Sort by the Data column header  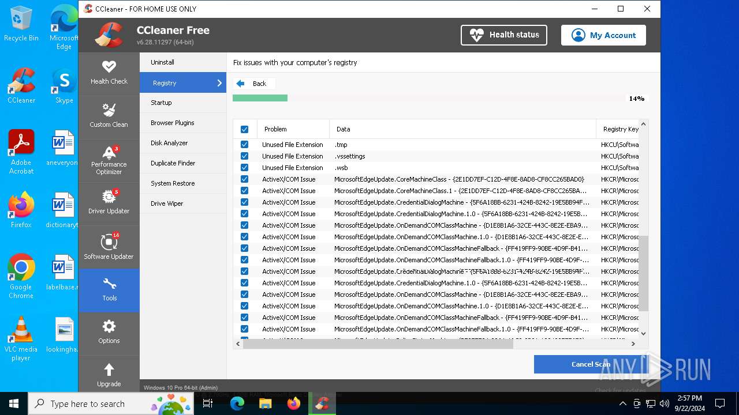pos(462,129)
